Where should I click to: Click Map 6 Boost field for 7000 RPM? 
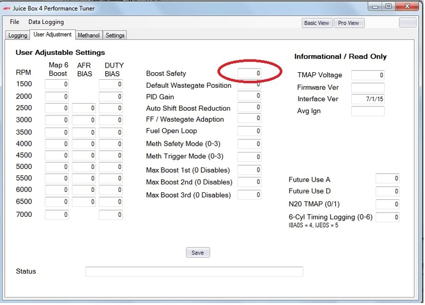[x=57, y=215]
